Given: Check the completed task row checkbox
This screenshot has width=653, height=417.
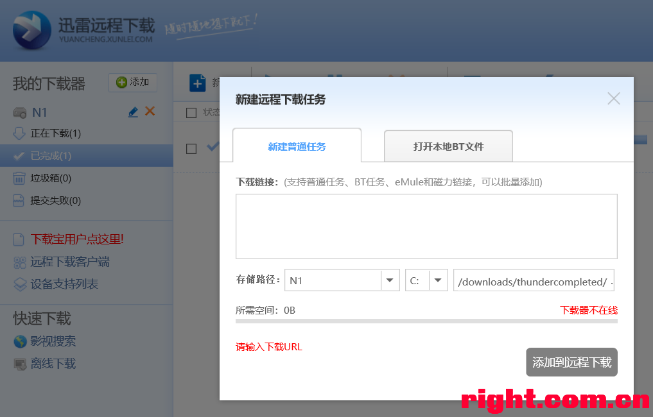Looking at the screenshot, I should coord(191,149).
